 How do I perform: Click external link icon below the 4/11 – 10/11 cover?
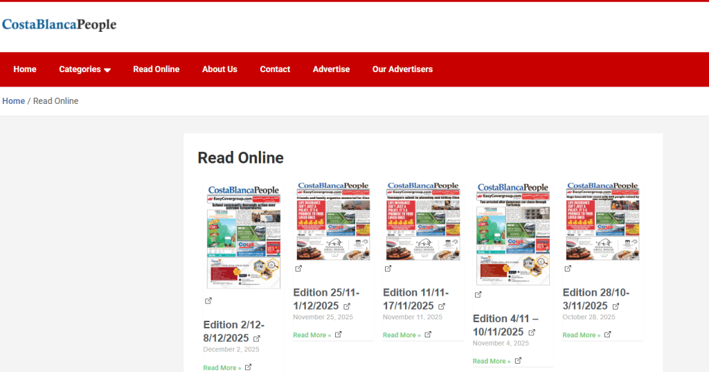pos(478,294)
